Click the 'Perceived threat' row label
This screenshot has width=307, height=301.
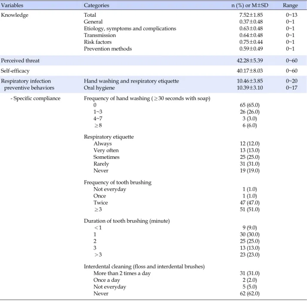(20, 61)
